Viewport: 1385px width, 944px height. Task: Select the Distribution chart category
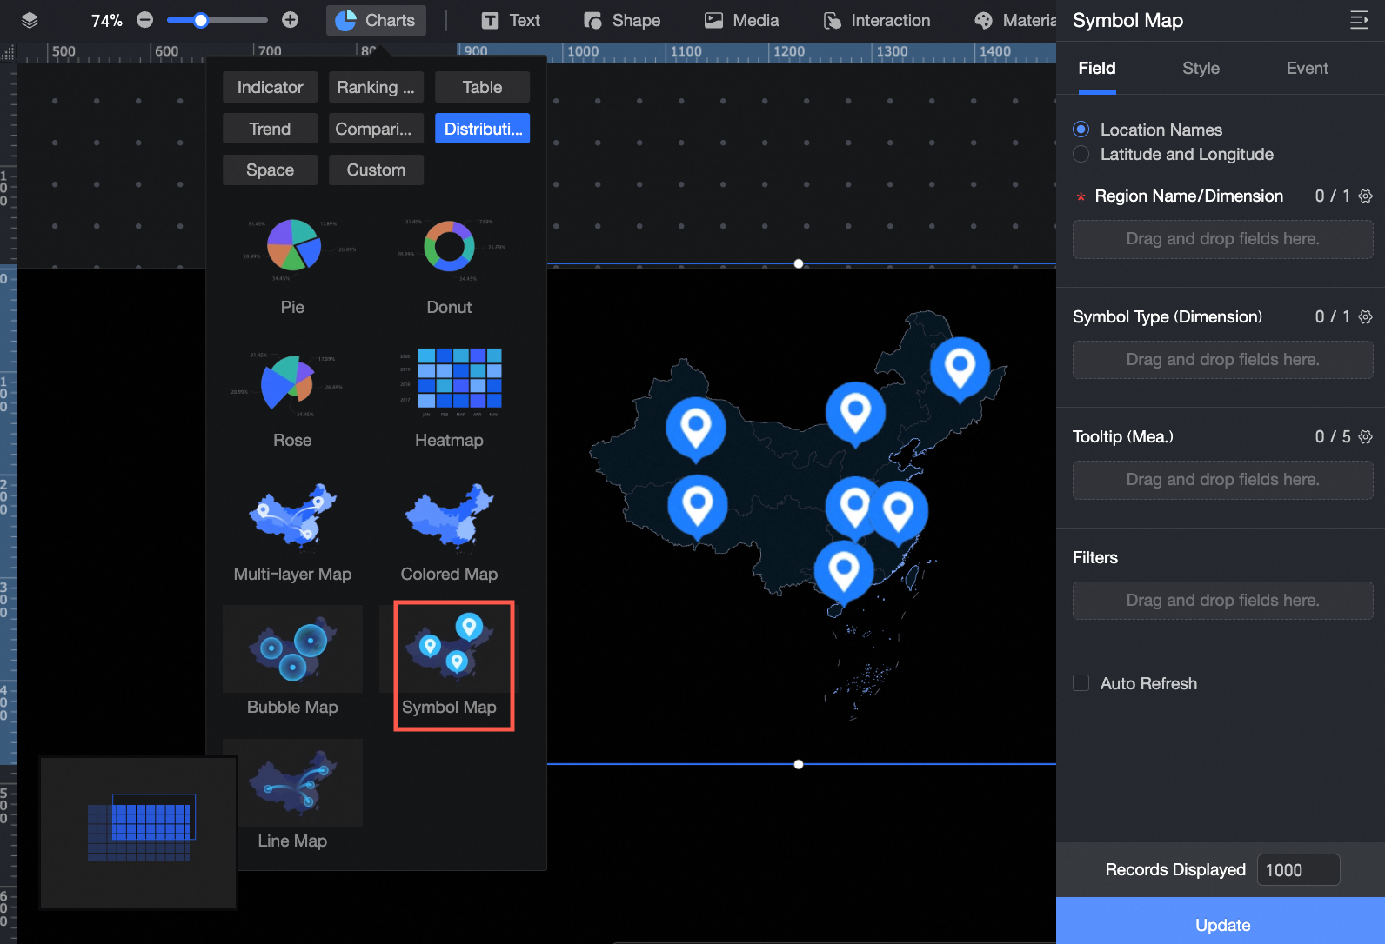click(482, 129)
